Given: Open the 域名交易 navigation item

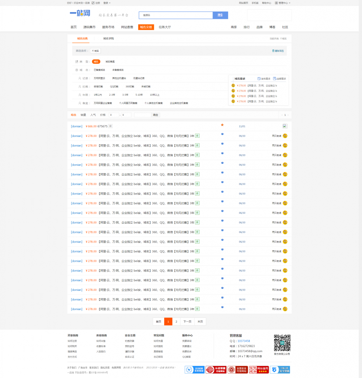Looking at the screenshot, I should pyautogui.click(x=146, y=27).
